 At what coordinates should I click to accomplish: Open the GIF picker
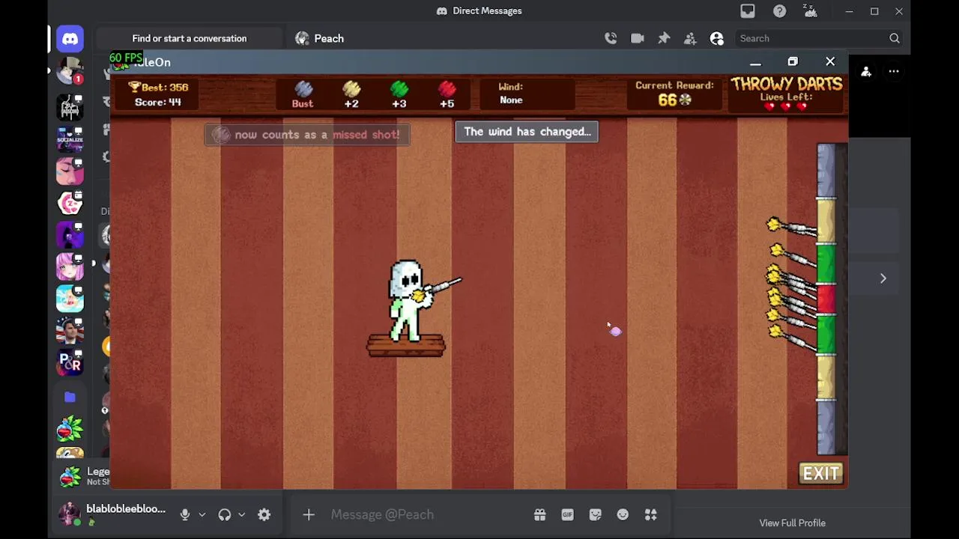(567, 514)
